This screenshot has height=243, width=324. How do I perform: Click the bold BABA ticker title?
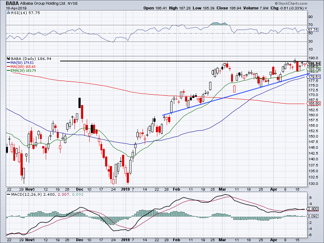pyautogui.click(x=12, y=3)
